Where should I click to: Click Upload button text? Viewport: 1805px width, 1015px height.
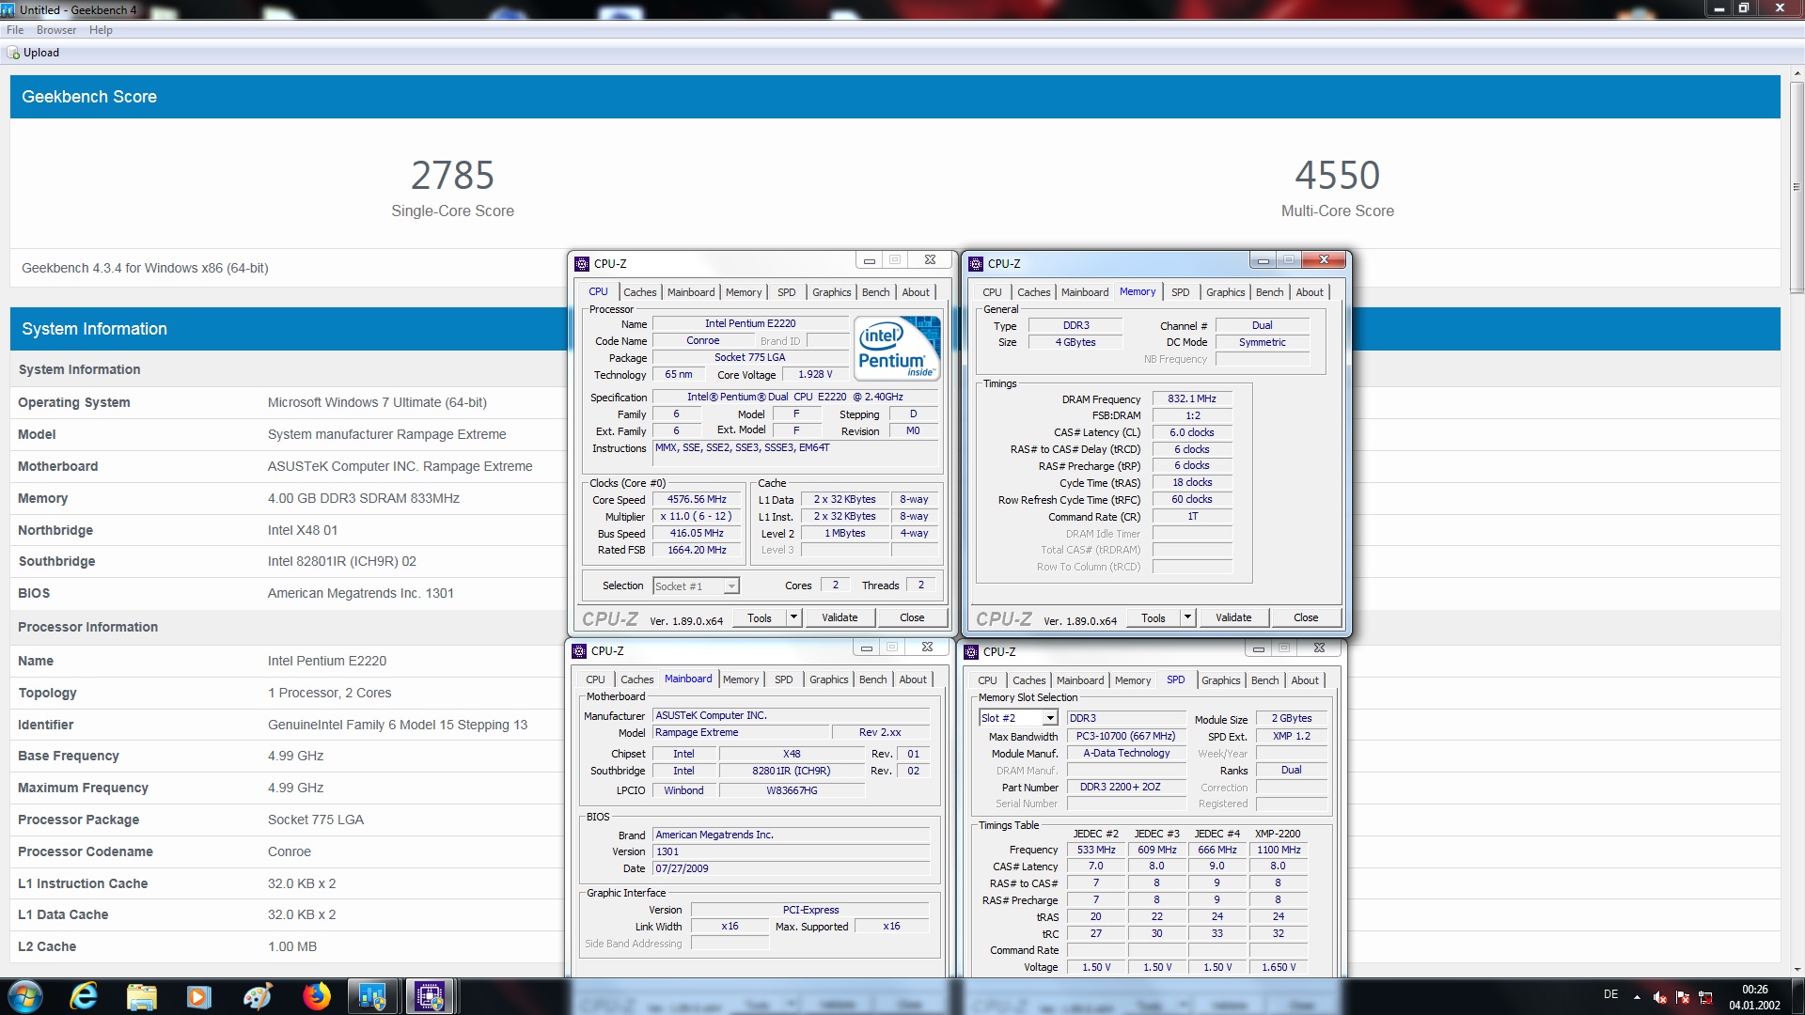click(x=41, y=53)
